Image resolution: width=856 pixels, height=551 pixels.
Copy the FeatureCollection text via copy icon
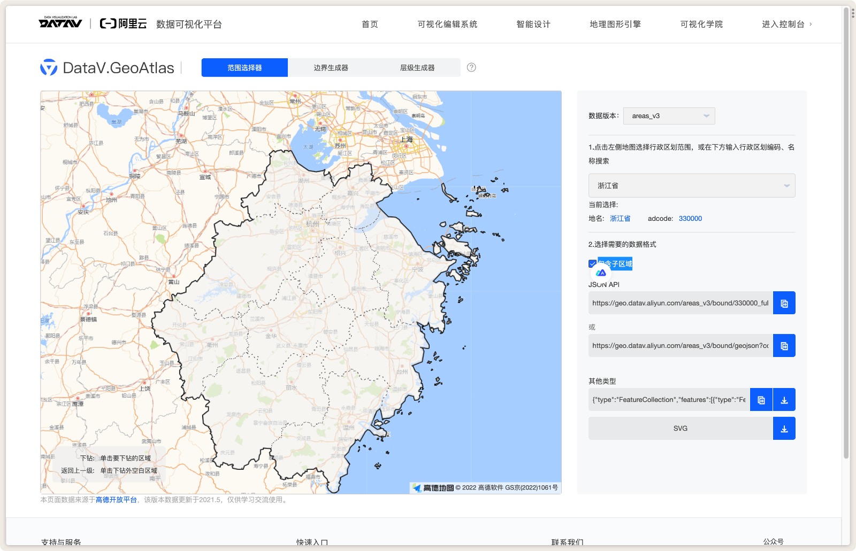point(761,399)
